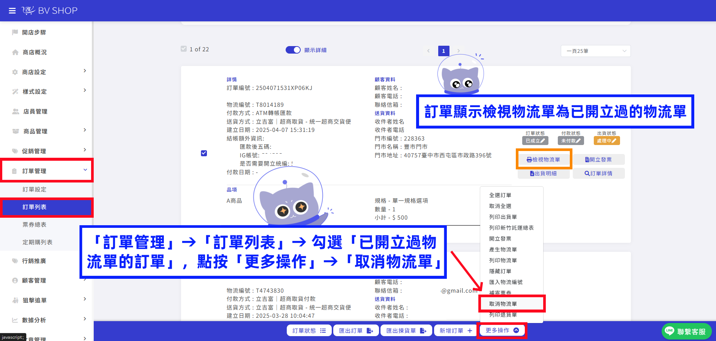
Task: Click the 訂單詳情 button
Action: tap(599, 173)
